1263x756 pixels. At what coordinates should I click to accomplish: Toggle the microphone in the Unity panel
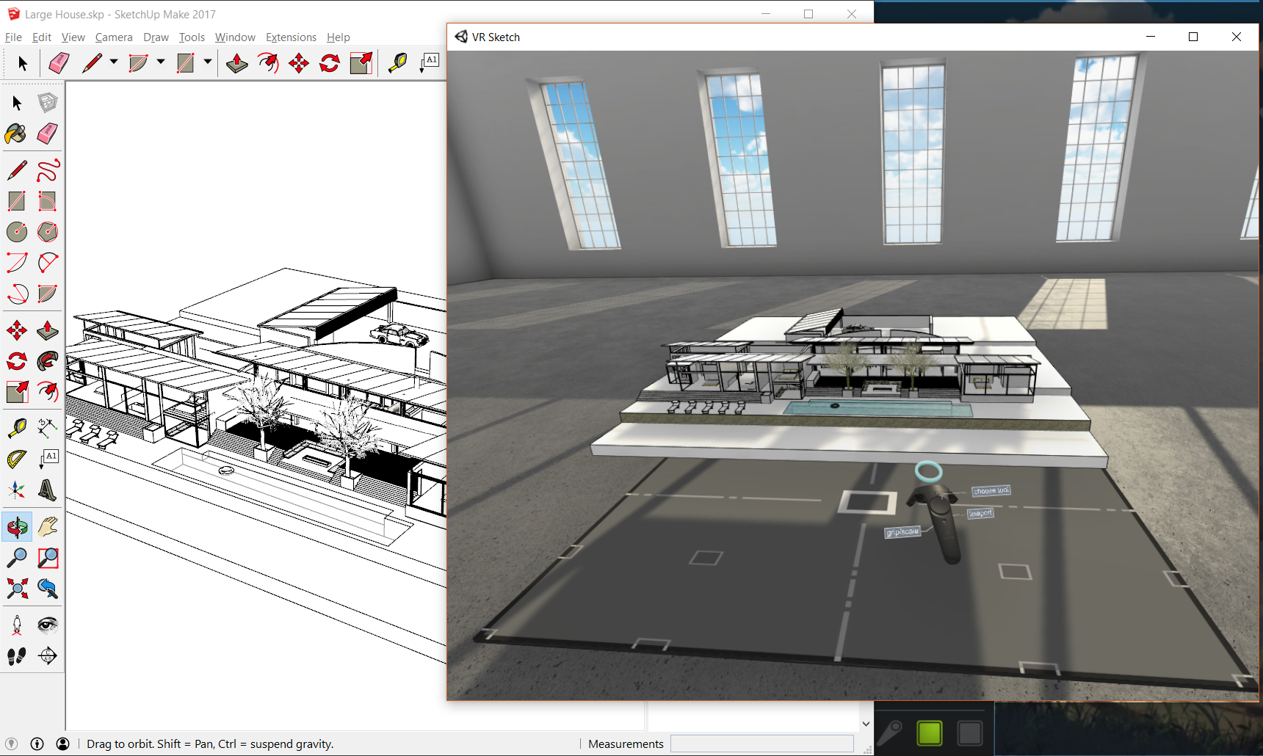click(891, 732)
